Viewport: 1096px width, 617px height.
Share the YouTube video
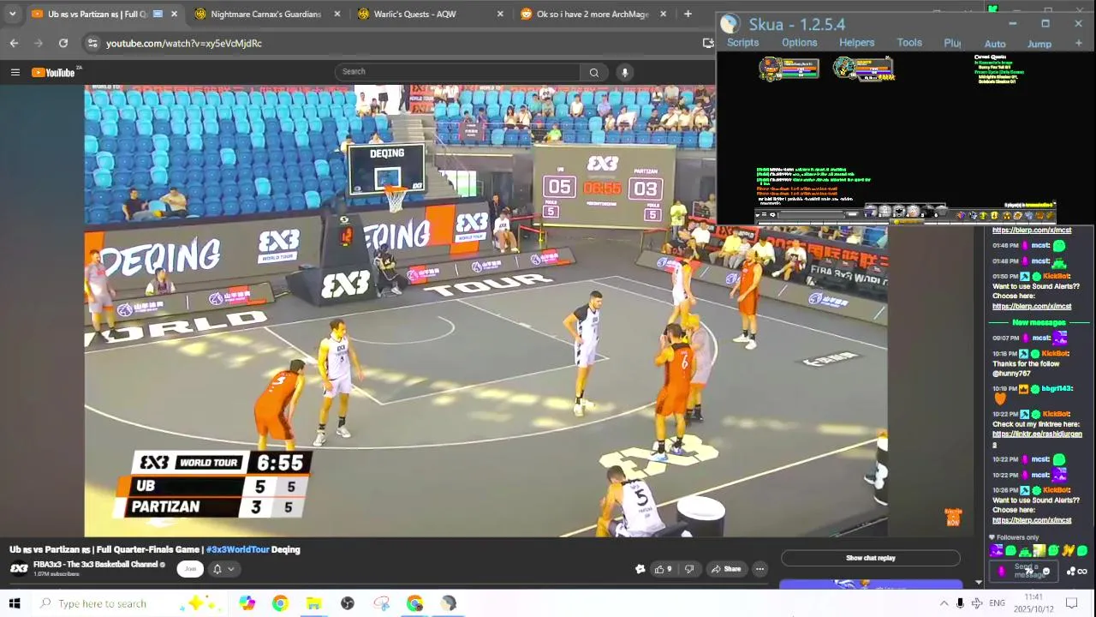[726, 569]
